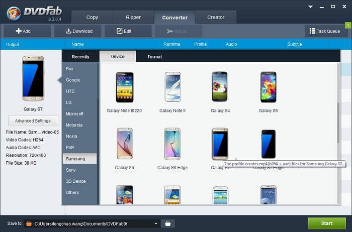Select Microsoft in the brand list

pyautogui.click(x=79, y=113)
